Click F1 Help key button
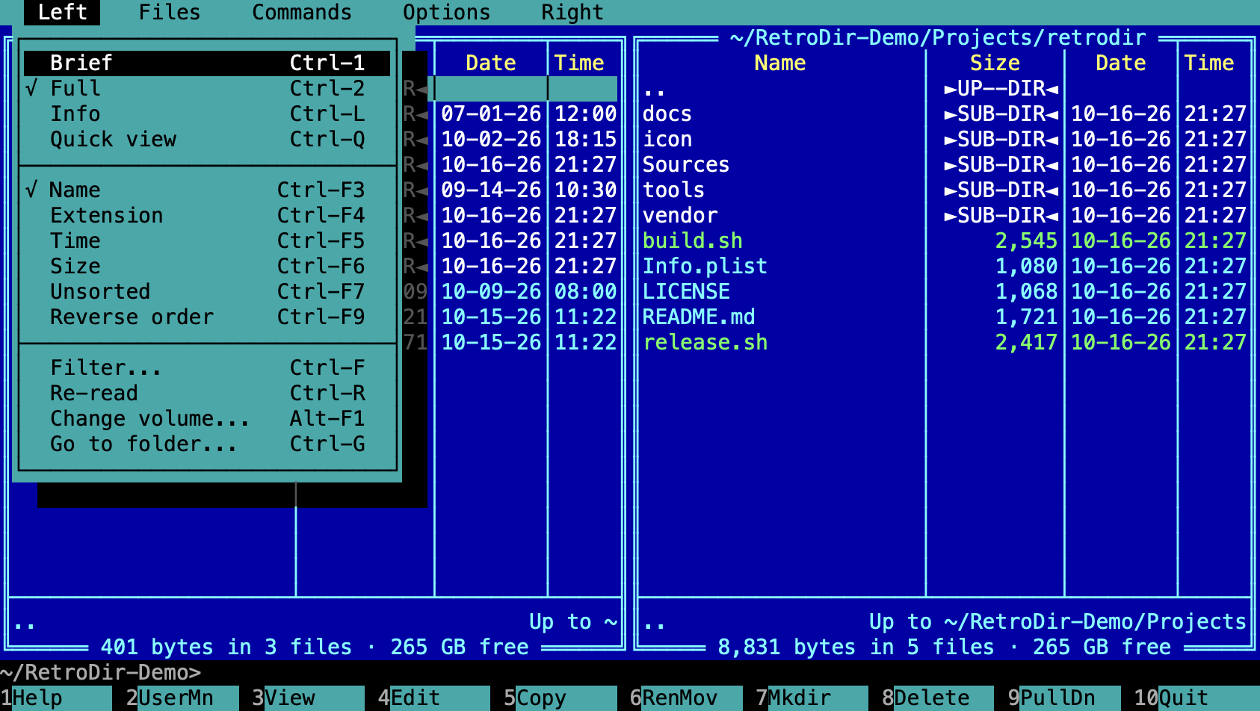1260x711 pixels. click(x=56, y=698)
